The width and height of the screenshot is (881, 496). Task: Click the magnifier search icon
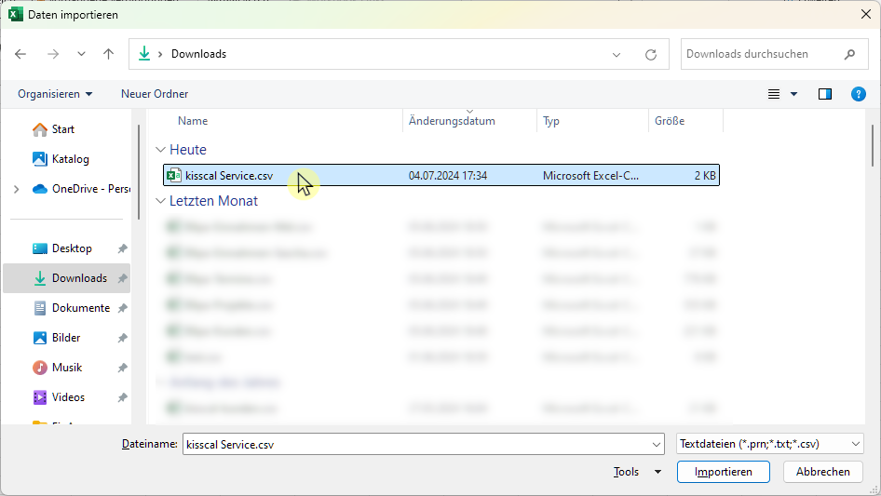(x=849, y=54)
